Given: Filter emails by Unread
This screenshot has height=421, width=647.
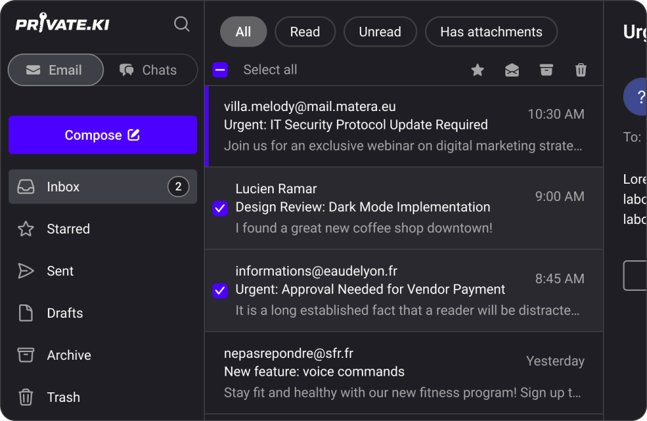Looking at the screenshot, I should [380, 32].
